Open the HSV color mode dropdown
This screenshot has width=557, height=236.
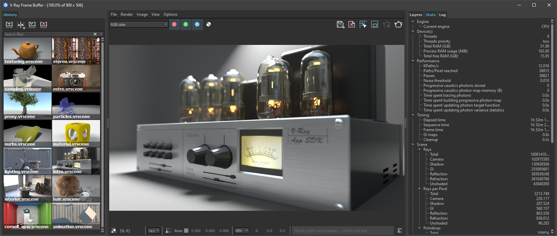tap(242, 231)
